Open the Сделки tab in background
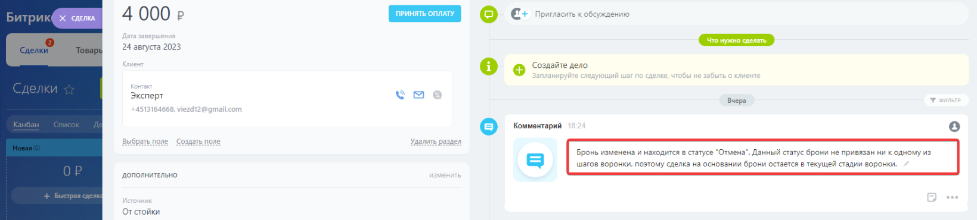Image resolution: width=977 pixels, height=220 pixels. pyautogui.click(x=34, y=51)
